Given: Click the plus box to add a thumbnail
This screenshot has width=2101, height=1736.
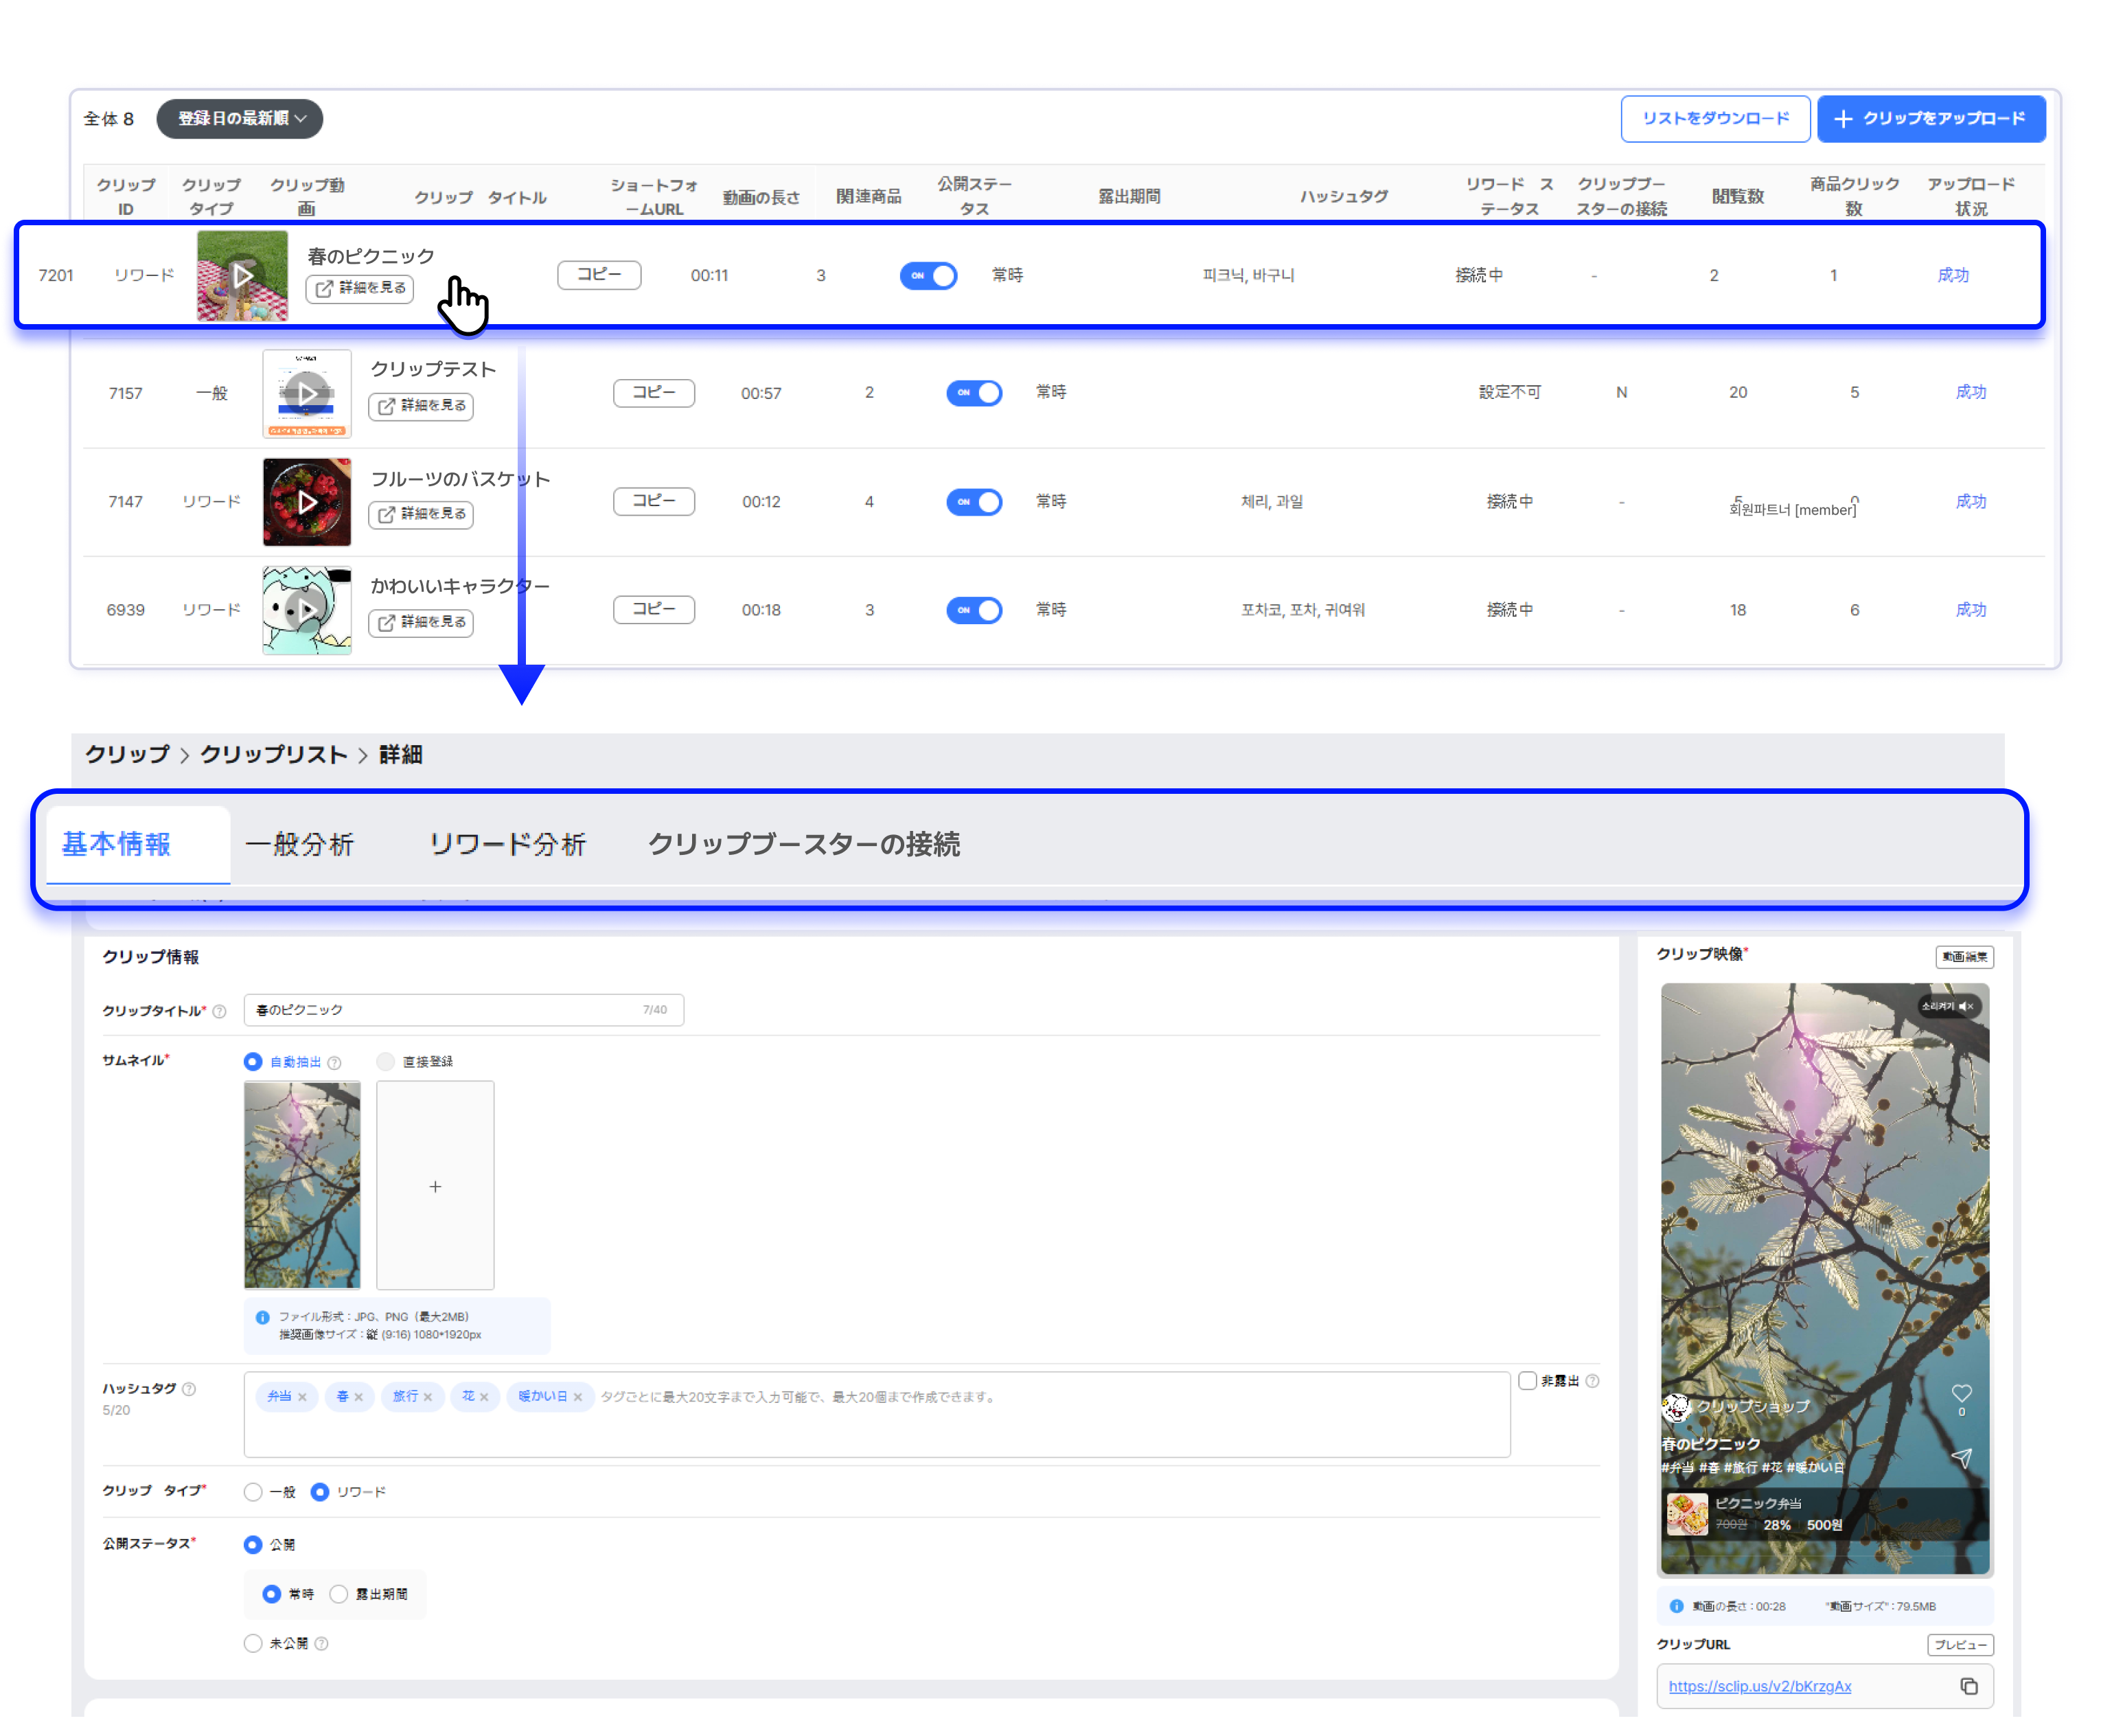Looking at the screenshot, I should tap(435, 1186).
